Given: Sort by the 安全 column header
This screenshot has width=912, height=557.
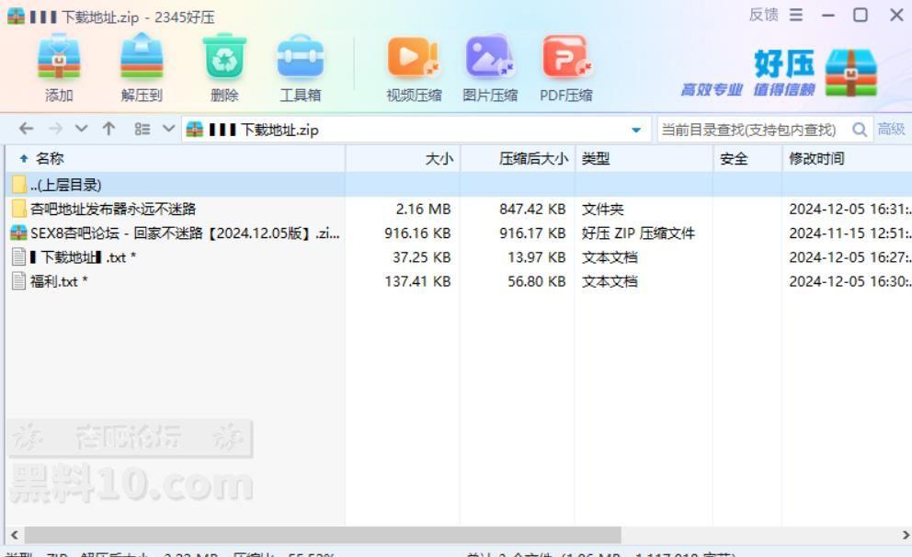Looking at the screenshot, I should (748, 158).
